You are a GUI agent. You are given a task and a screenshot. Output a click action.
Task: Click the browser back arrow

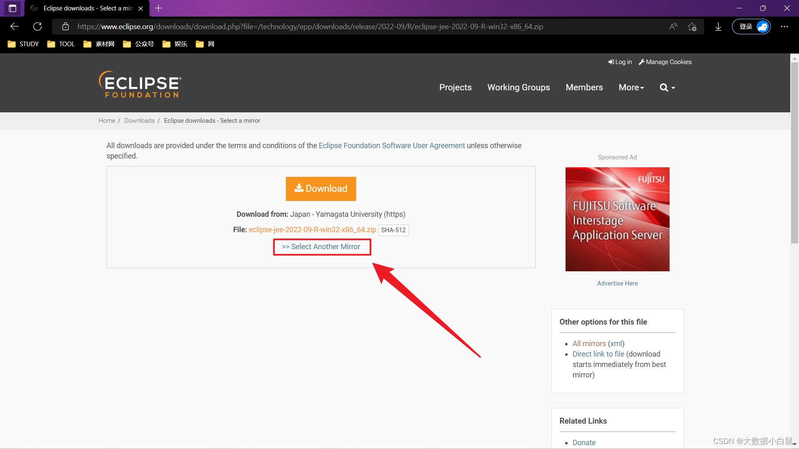pos(15,27)
